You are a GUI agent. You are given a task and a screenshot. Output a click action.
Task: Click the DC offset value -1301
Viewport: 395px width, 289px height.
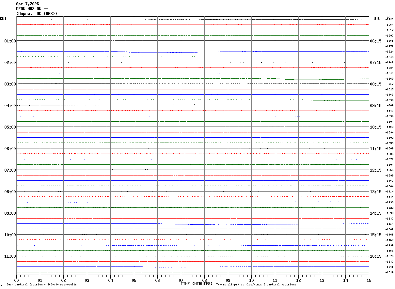point(389,41)
